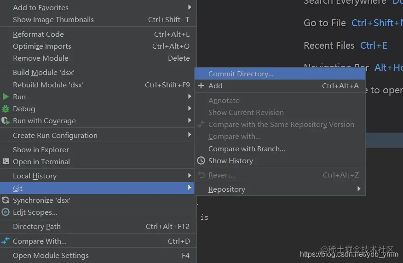Click Optimize Imports menu item

click(42, 46)
